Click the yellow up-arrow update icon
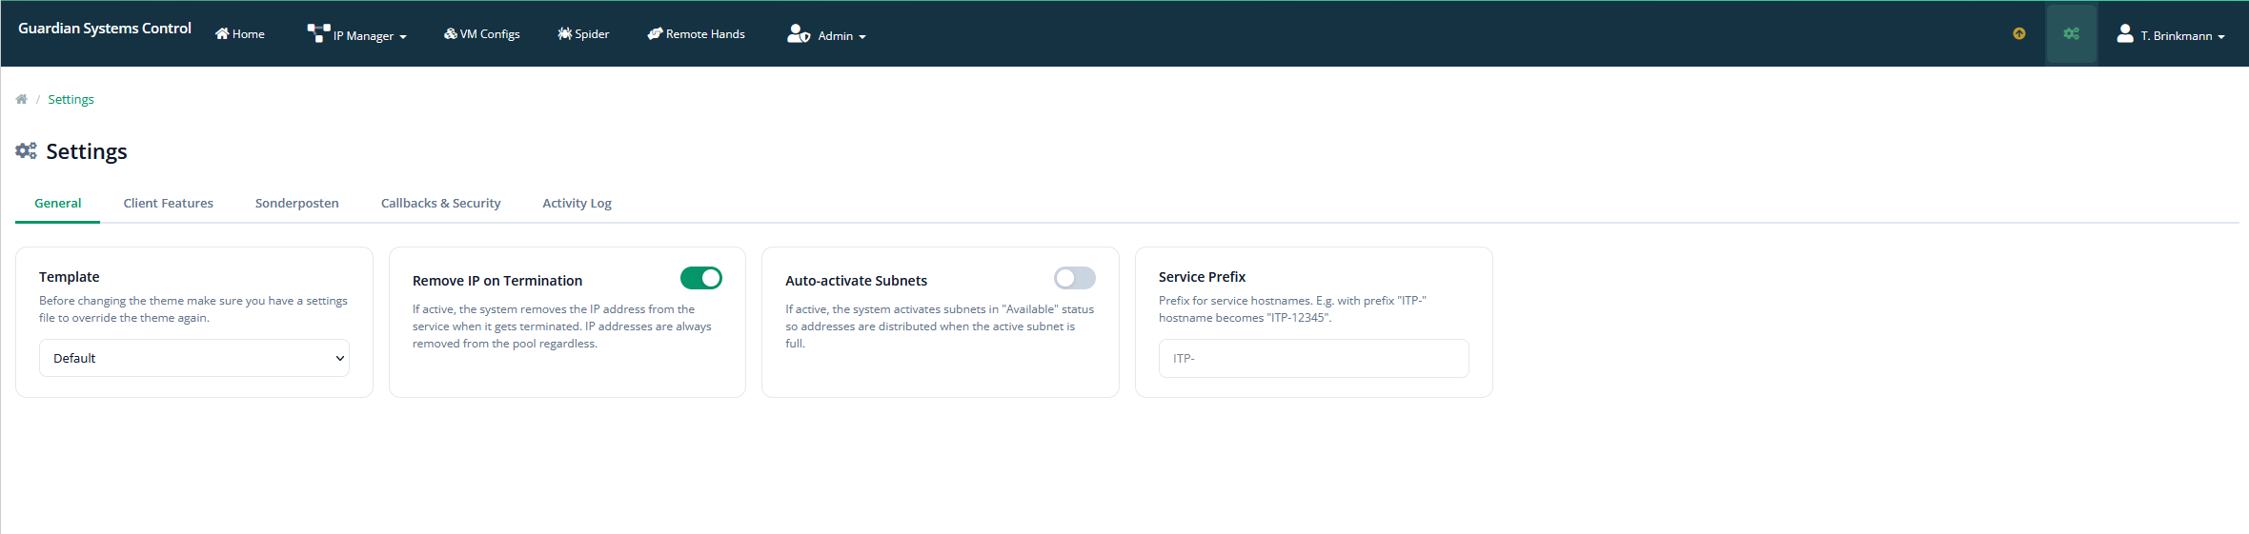This screenshot has width=2249, height=534. coord(2018,33)
